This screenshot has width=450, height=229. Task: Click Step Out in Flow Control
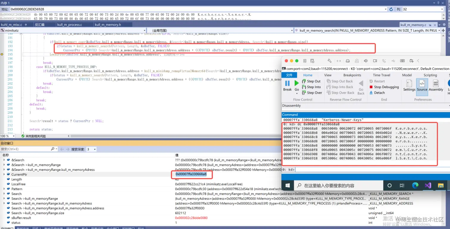[311, 81]
